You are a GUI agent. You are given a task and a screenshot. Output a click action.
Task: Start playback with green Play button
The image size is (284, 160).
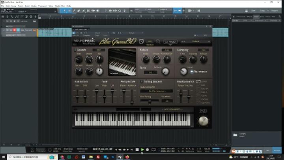click(142, 150)
